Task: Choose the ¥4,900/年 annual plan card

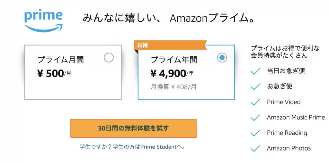Action: [186, 72]
